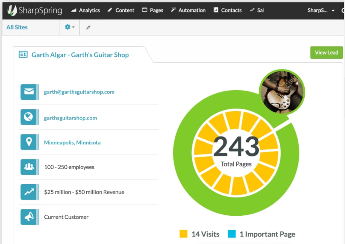
Task: Click the Analytics chart icon in navbar
Action: (x=74, y=10)
